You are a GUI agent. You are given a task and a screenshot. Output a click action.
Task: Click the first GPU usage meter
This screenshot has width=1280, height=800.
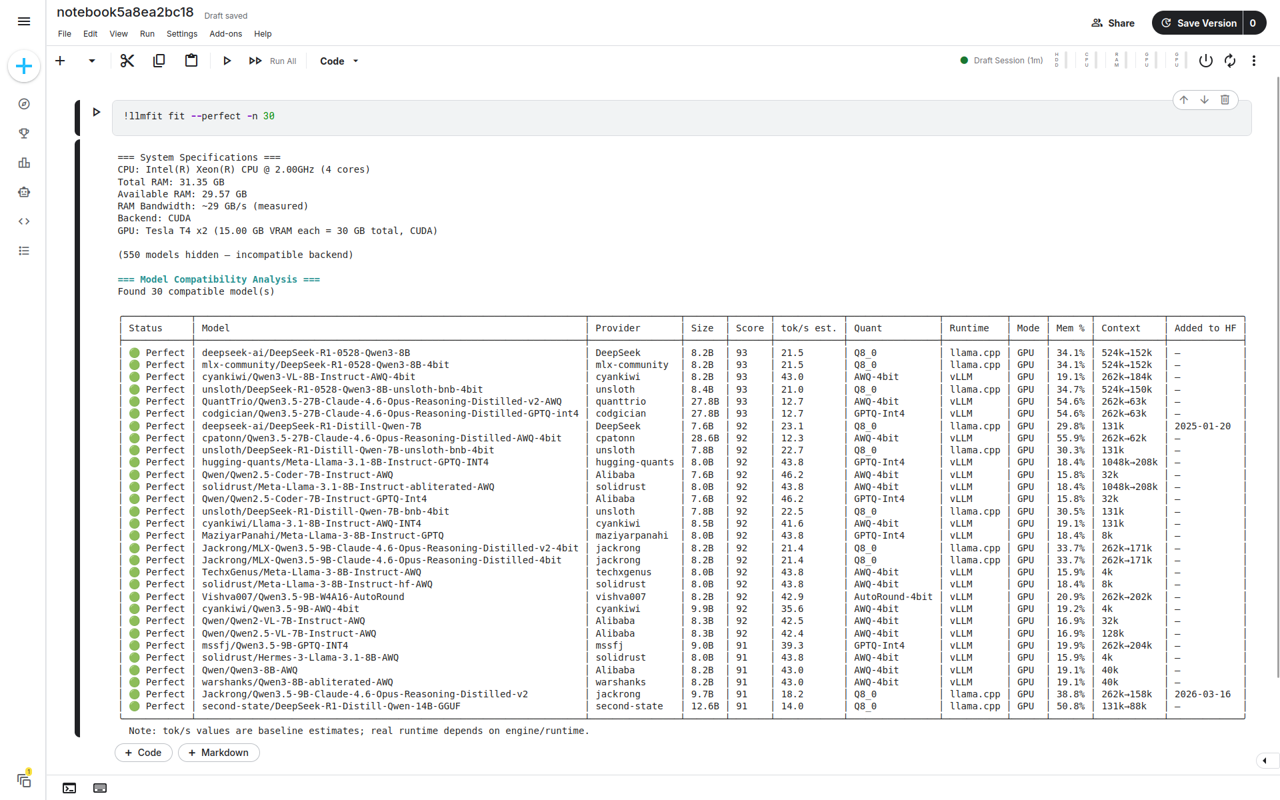(x=1149, y=61)
